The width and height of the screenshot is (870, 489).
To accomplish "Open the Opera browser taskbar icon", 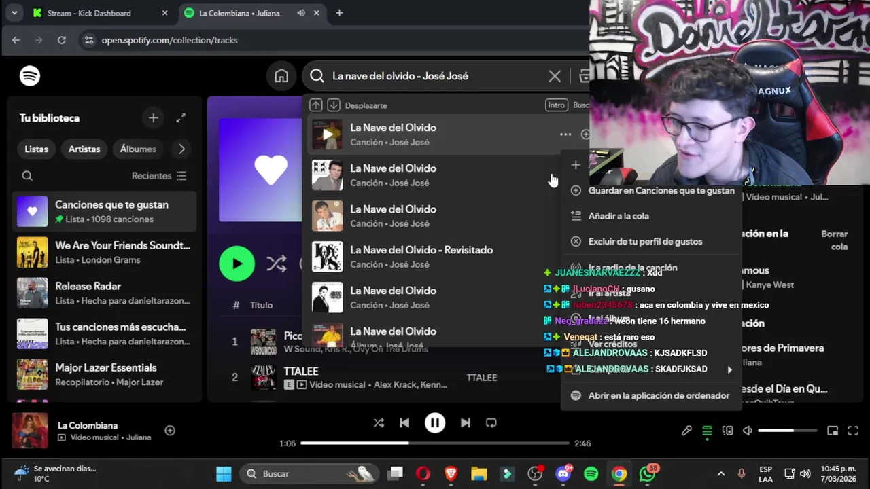I will [423, 473].
